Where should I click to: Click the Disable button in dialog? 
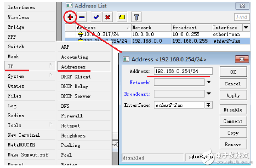click(x=233, y=110)
